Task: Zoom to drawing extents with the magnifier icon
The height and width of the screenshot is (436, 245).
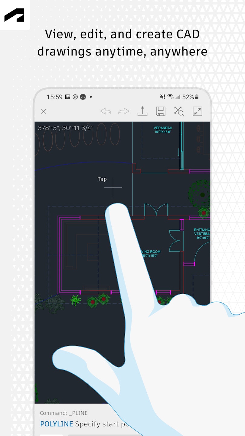Action: [179, 111]
